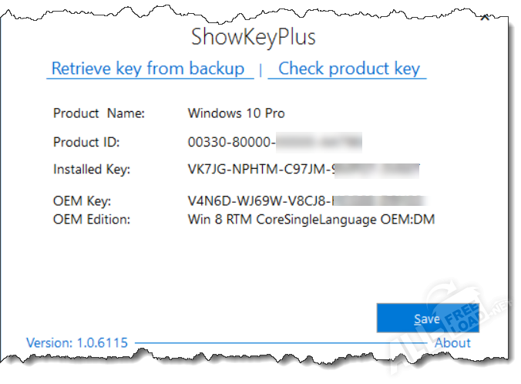Click the Product ID label
521x384 pixels.
coord(86,143)
